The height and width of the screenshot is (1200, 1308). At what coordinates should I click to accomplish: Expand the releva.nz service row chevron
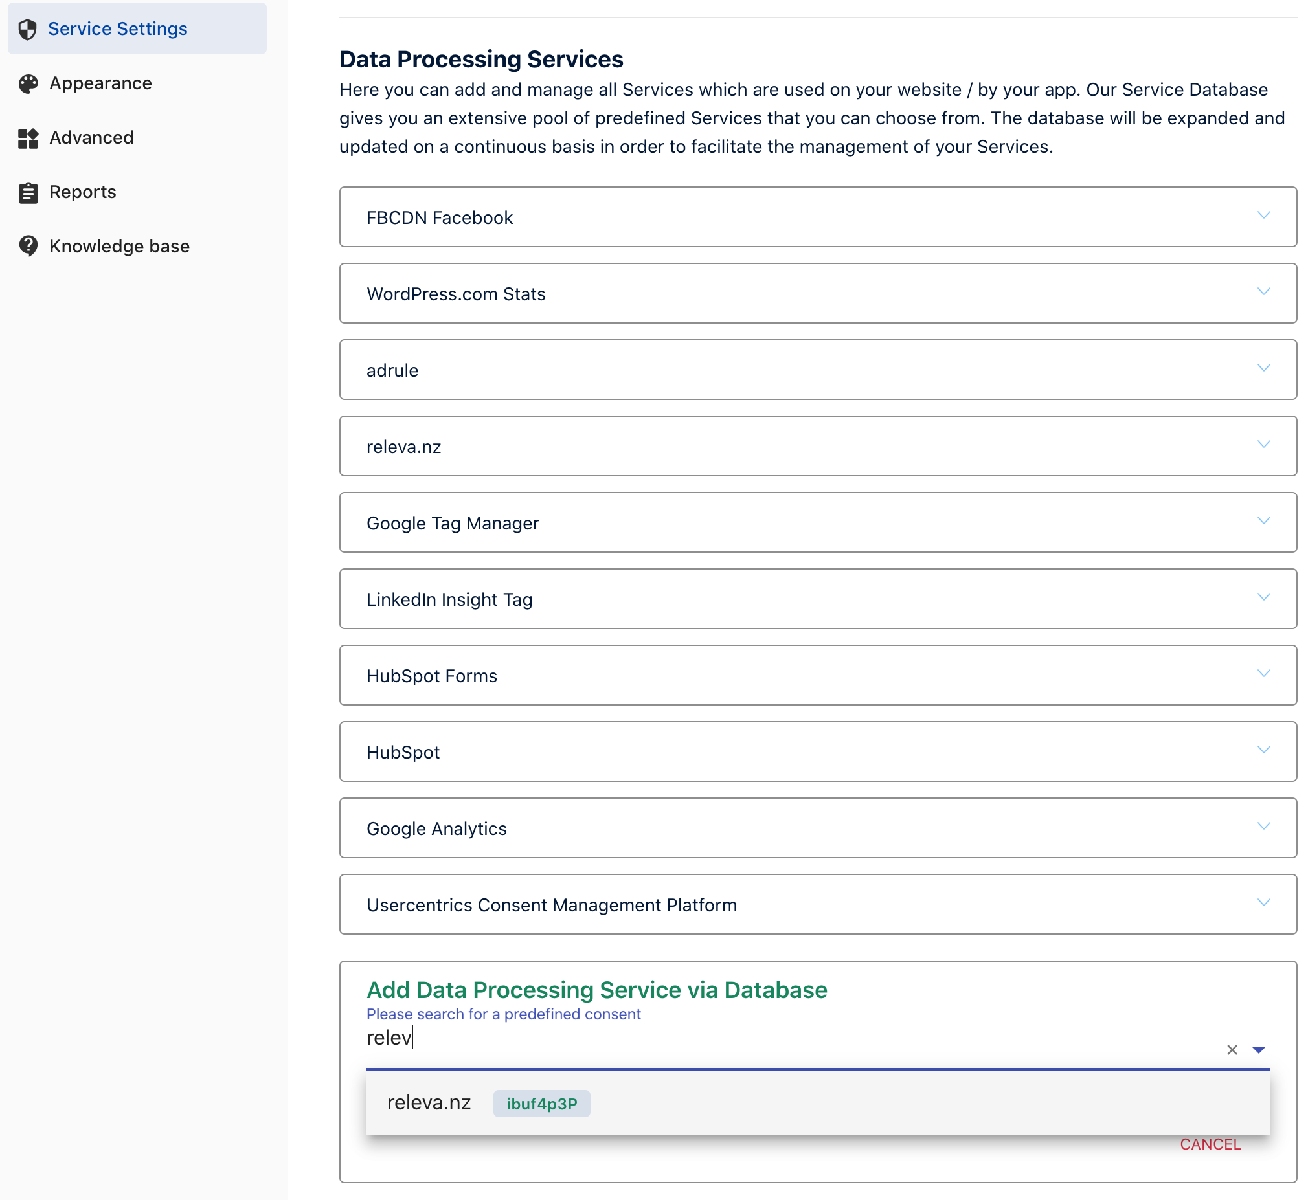tap(1264, 445)
